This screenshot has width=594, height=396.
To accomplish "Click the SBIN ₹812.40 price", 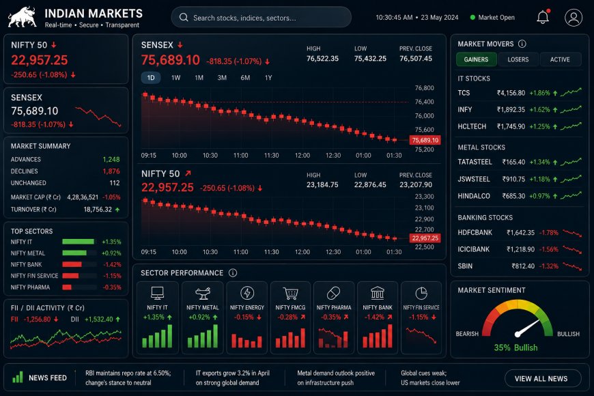I will pyautogui.click(x=523, y=266).
